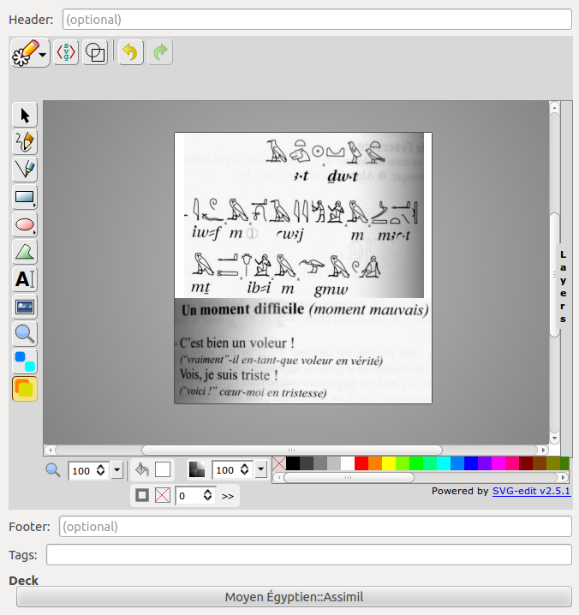
Task: Choose the Select arrow tool
Action: point(25,115)
